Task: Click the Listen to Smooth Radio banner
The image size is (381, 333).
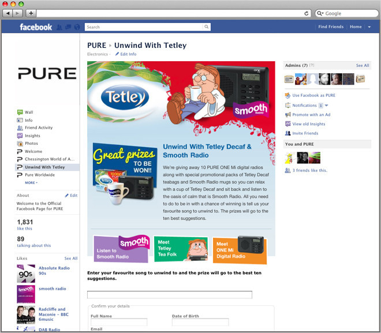Action: point(121,249)
